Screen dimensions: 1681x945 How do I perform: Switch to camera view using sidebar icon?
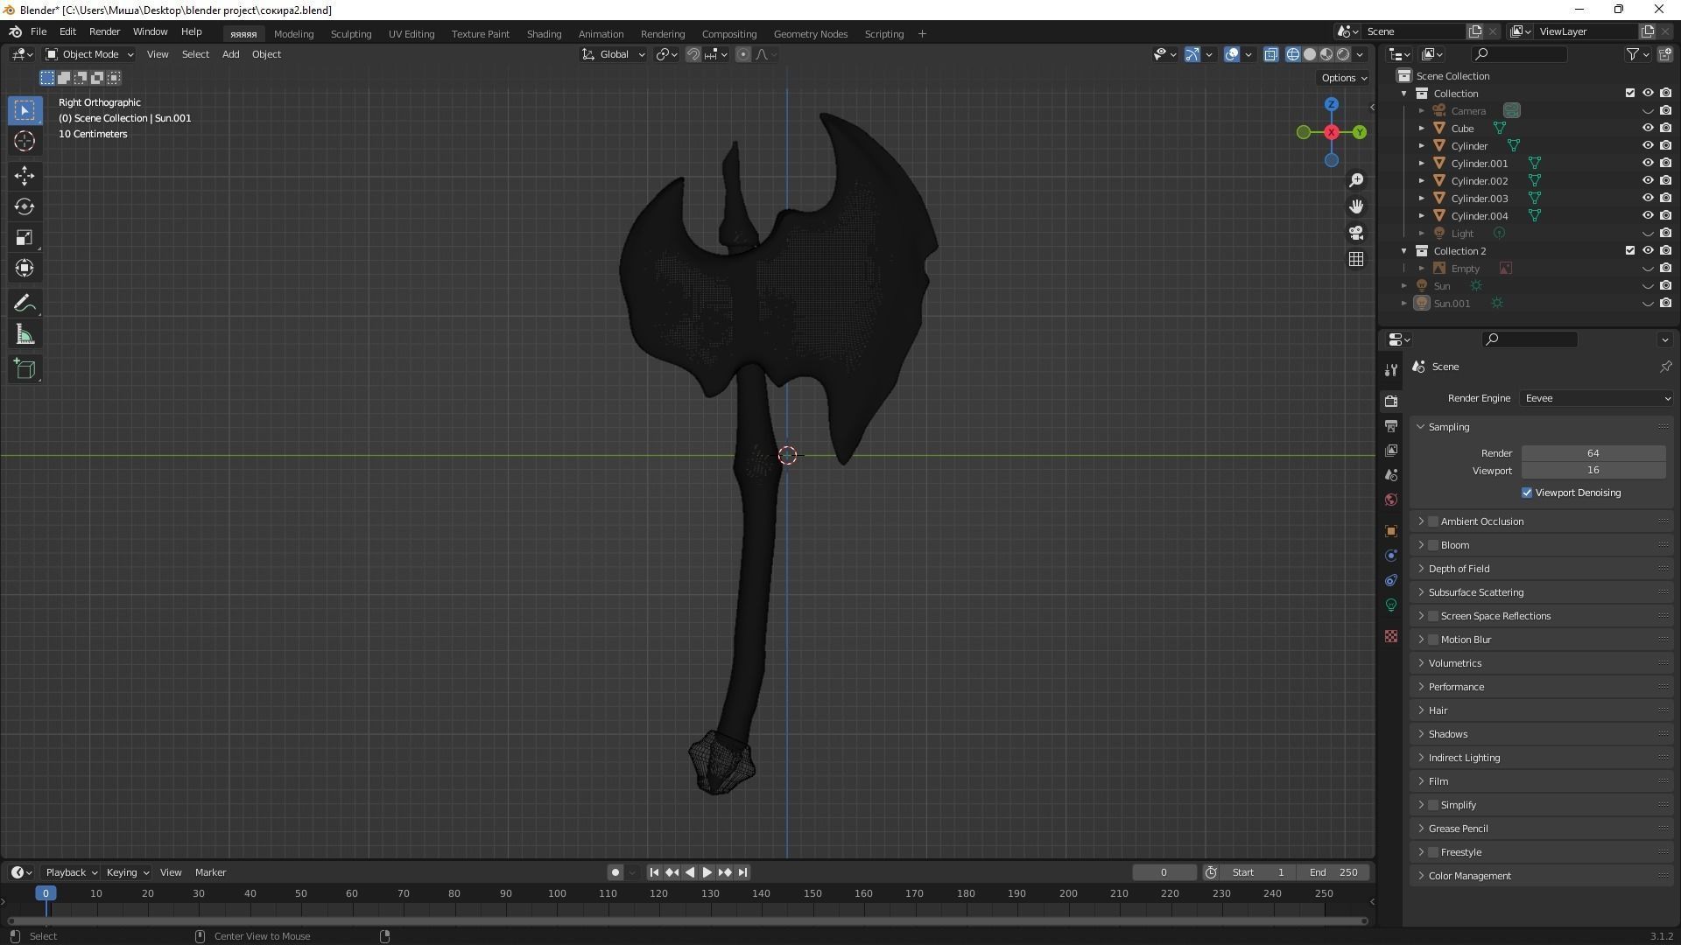1355,233
